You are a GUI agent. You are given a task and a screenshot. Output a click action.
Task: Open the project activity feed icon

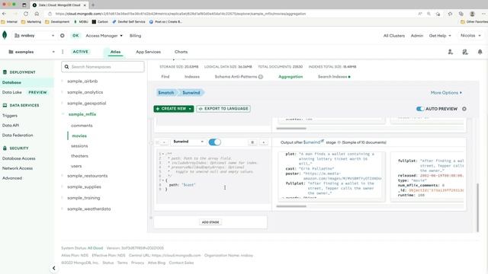point(465,52)
